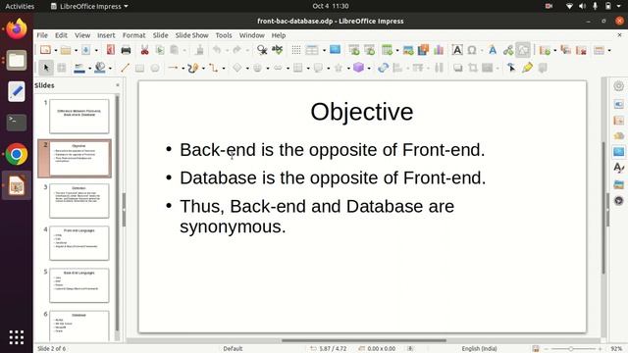Open the Open-file dropdown arrow
This screenshot has height=353, width=628.
tap(76, 50)
